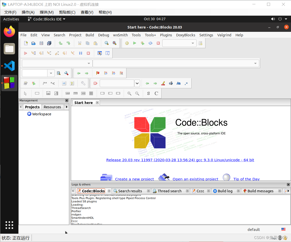Click the Release 20.03 rev 11997 link
Image resolution: width=291 pixels, height=242 pixels.
(180, 160)
